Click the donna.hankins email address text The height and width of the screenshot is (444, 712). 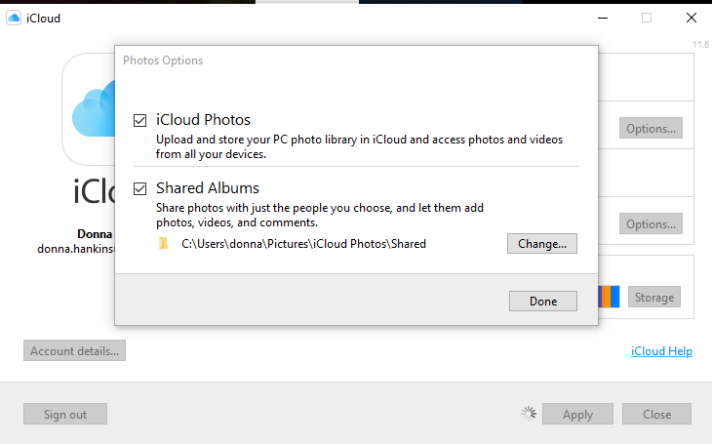click(76, 249)
